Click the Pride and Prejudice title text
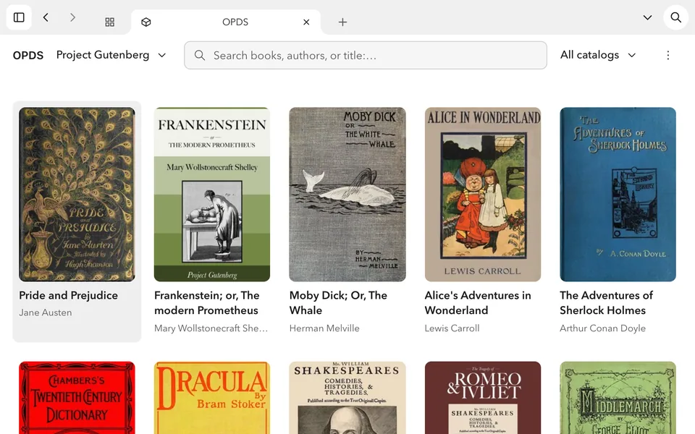The width and height of the screenshot is (695, 434). coord(68,295)
